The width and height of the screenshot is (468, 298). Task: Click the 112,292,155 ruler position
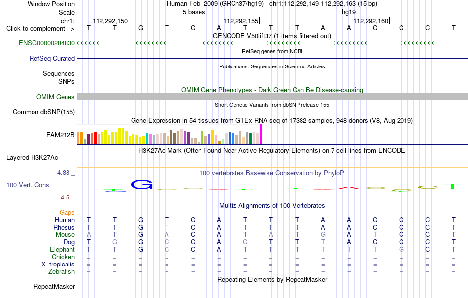coord(240,21)
